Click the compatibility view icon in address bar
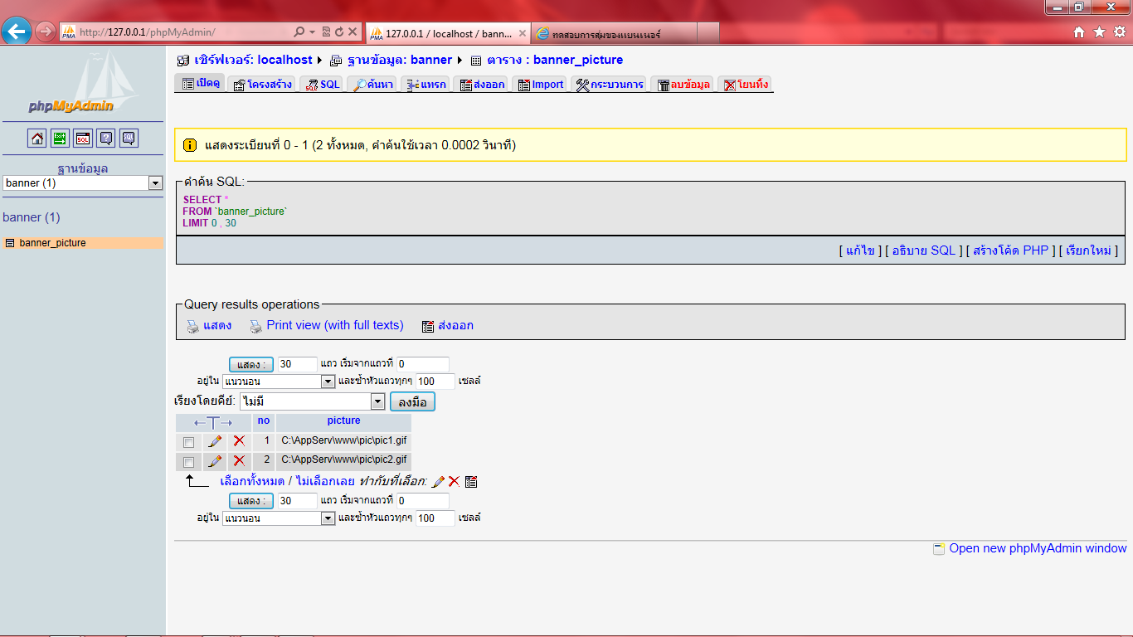This screenshot has height=637, width=1133. (x=325, y=32)
